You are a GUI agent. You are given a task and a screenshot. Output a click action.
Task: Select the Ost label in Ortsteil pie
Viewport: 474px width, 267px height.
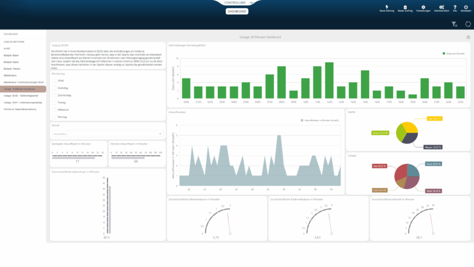coord(380,166)
